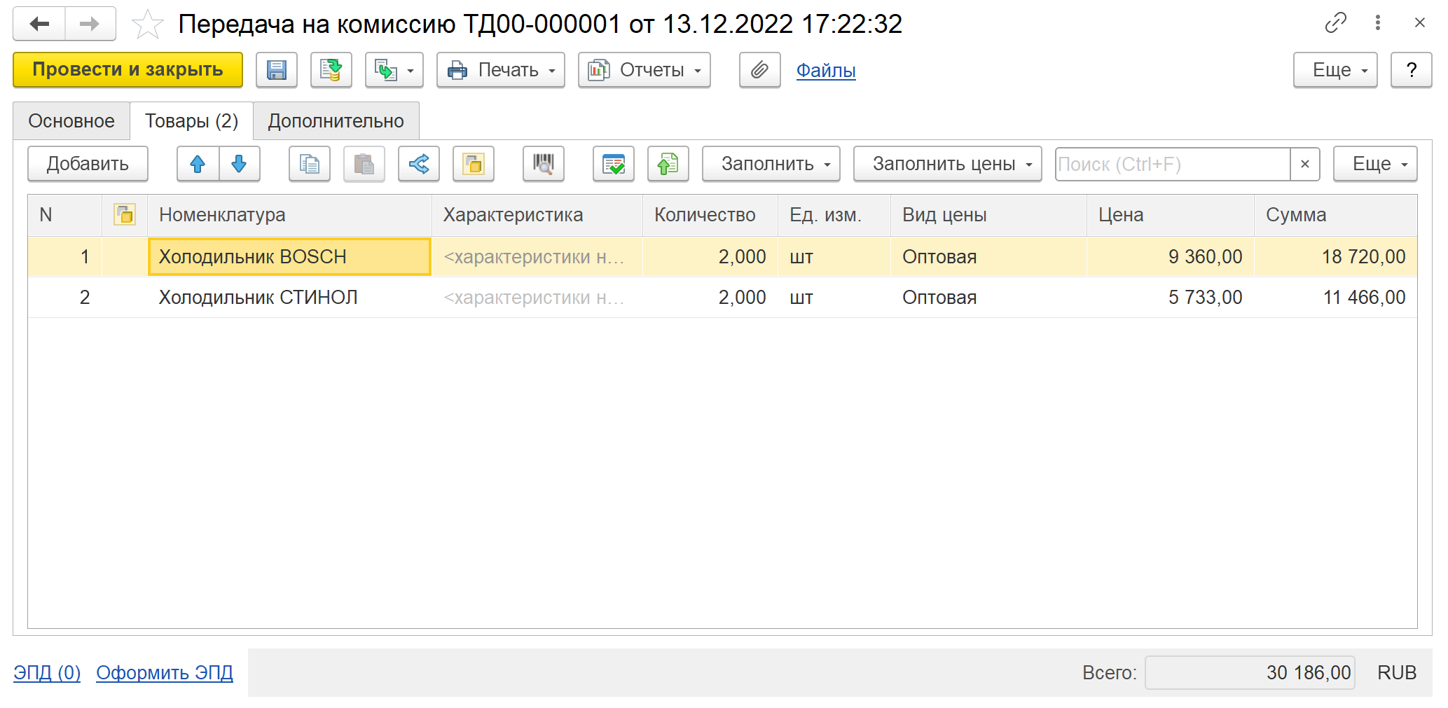The width and height of the screenshot is (1448, 708).
Task: Click the copy rows icon
Action: click(309, 164)
